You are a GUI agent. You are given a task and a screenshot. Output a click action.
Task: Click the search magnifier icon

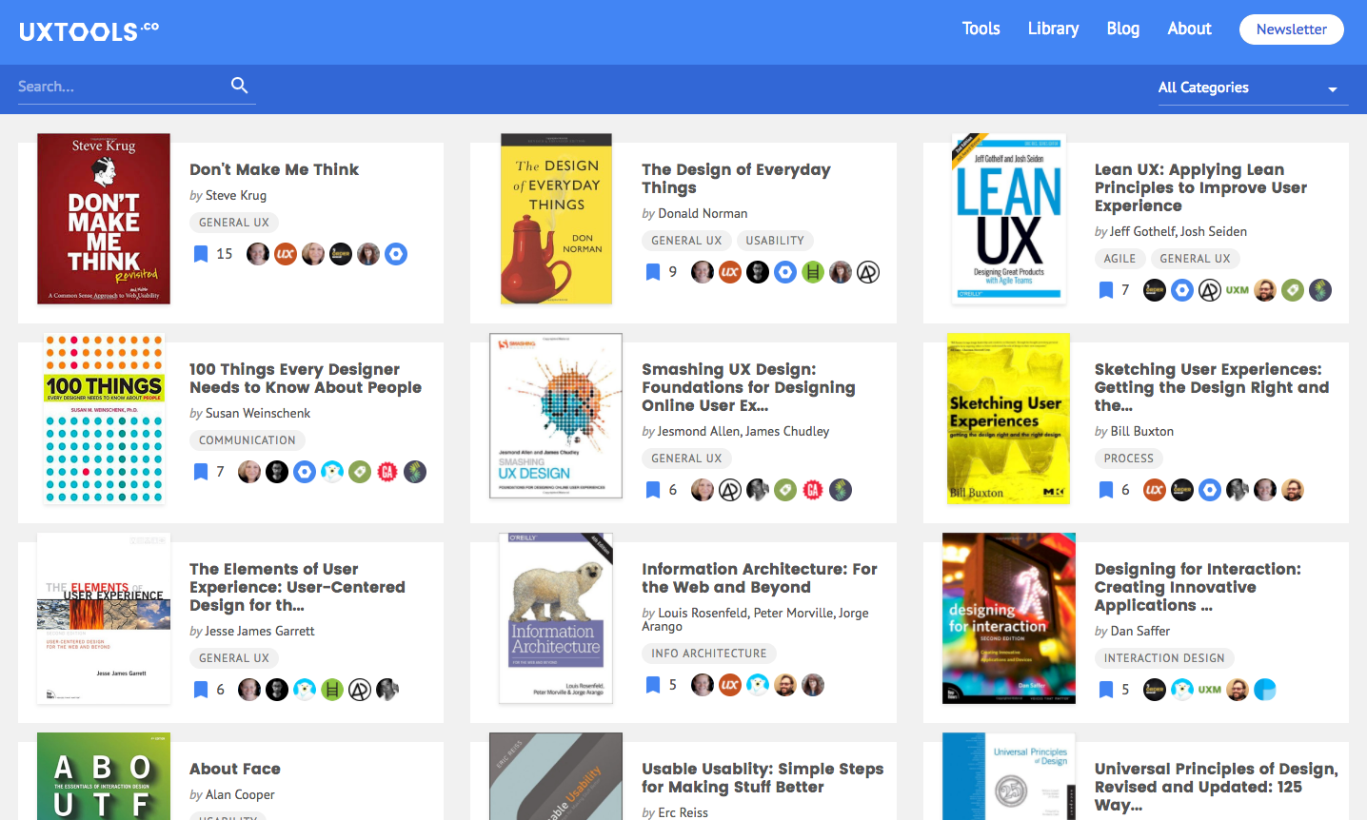[x=240, y=86]
